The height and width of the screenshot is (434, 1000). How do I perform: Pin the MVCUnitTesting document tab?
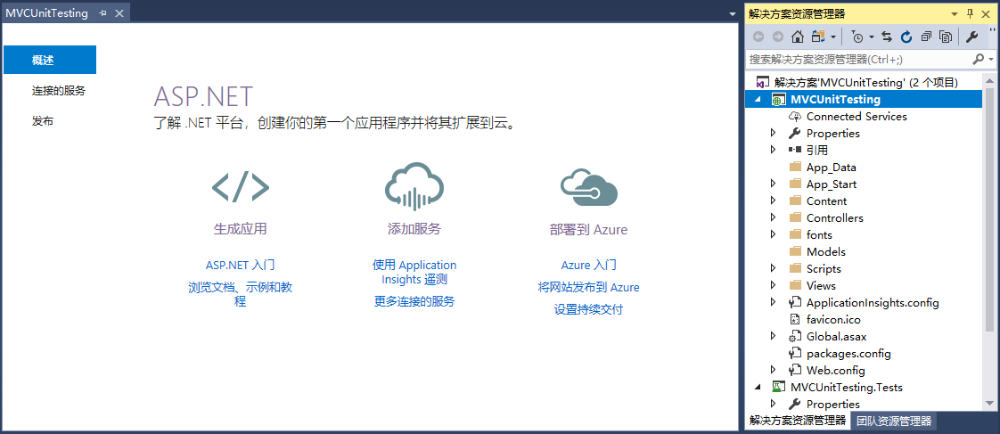pyautogui.click(x=102, y=13)
